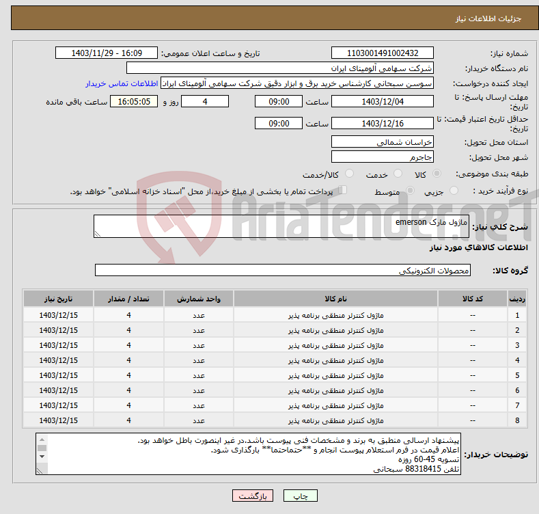Click the goods group field محصولات الکترونیکی
This screenshot has height=514, width=539.
pos(283,271)
